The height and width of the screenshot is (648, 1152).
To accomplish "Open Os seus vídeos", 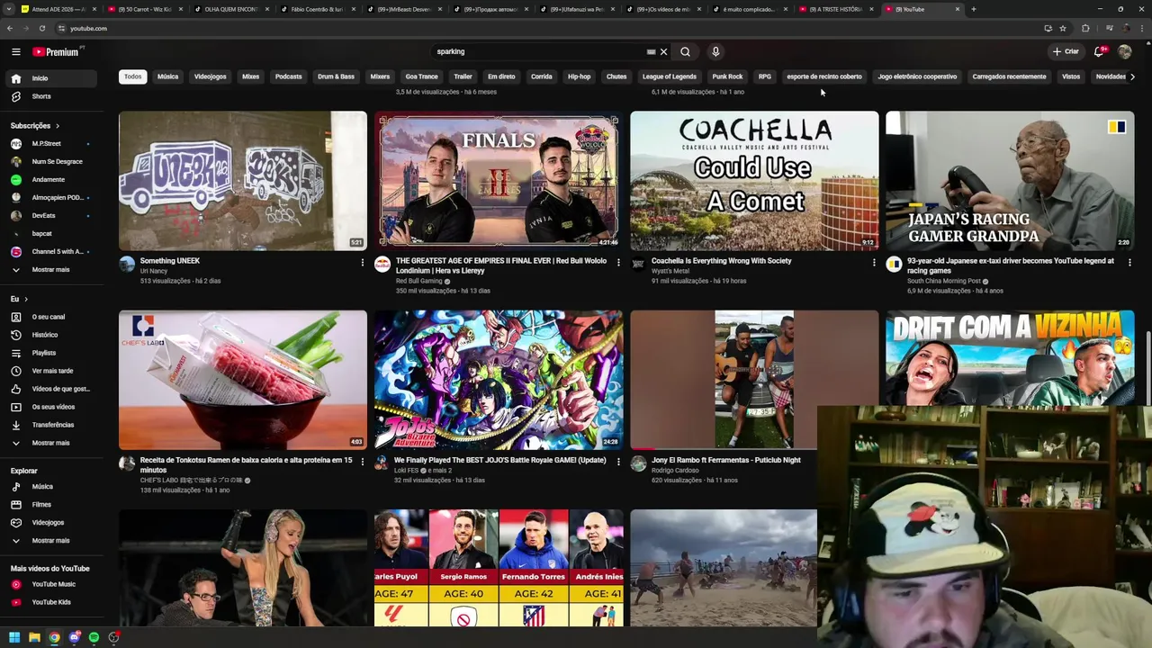I will (x=51, y=407).
